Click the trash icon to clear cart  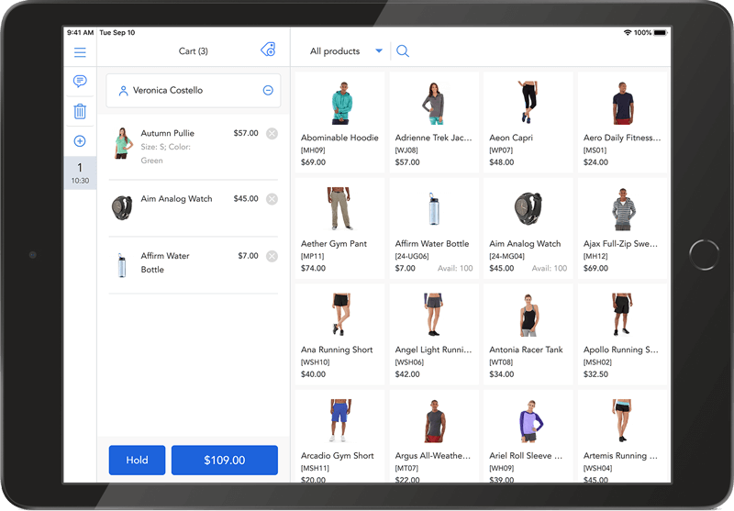(80, 112)
